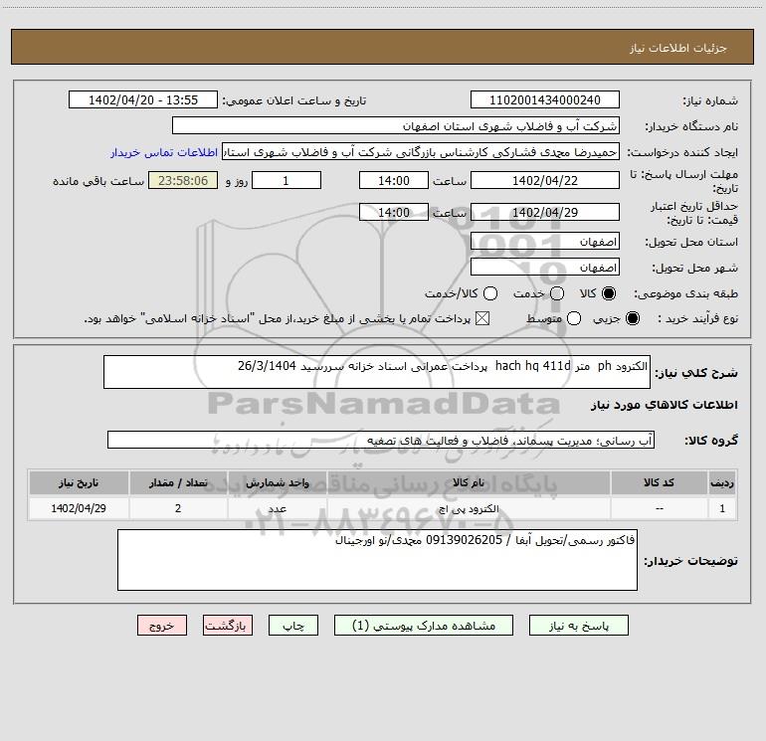Click the شماره نیاز number field
The width and height of the screenshot is (766, 741).
tap(545, 99)
